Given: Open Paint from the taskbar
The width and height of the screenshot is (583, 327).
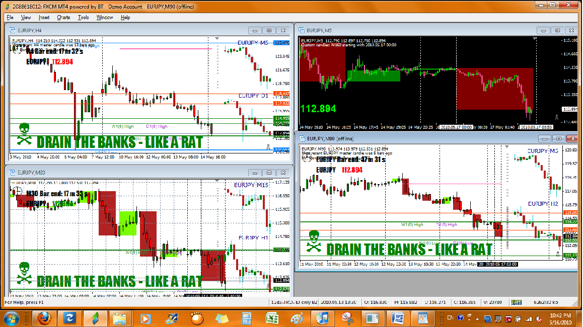Looking at the screenshot, I should click(x=297, y=318).
